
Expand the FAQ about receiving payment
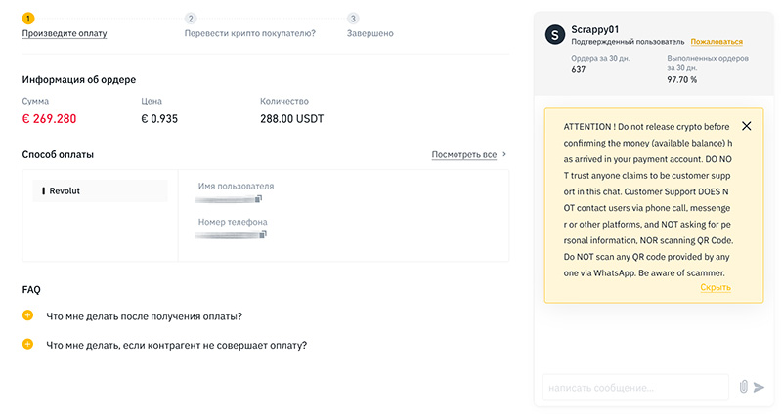click(x=27, y=315)
